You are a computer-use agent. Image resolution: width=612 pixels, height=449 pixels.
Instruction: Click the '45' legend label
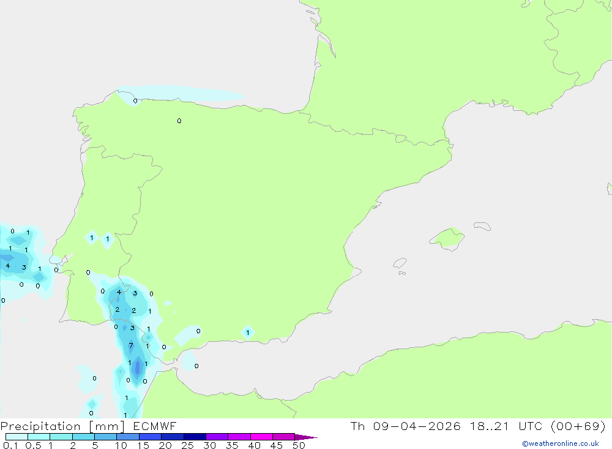[277, 445]
